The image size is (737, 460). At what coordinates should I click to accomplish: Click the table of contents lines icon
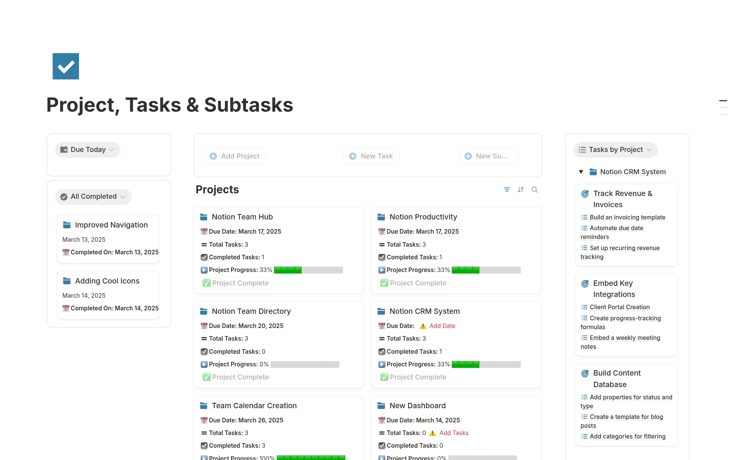[x=723, y=107]
